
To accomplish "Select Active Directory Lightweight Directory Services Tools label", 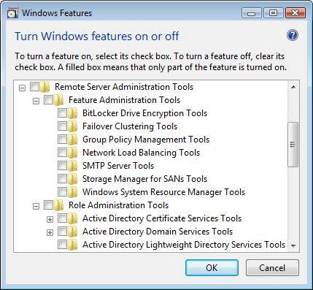I will click(184, 245).
